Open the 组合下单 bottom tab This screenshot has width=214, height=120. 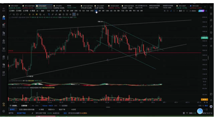(x=62, y=110)
